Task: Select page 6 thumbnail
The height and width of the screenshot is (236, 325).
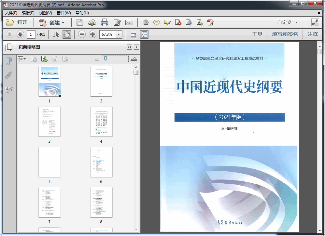Action: [101, 162]
